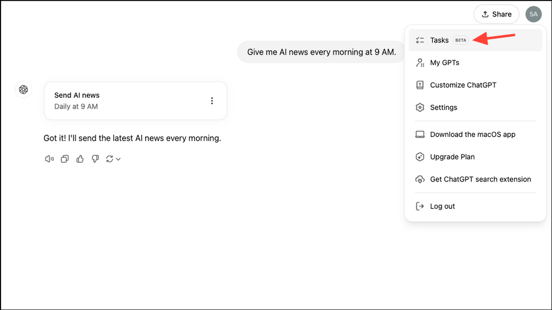Open the Send AI news task card
The width and height of the screenshot is (552, 310).
coord(127,101)
